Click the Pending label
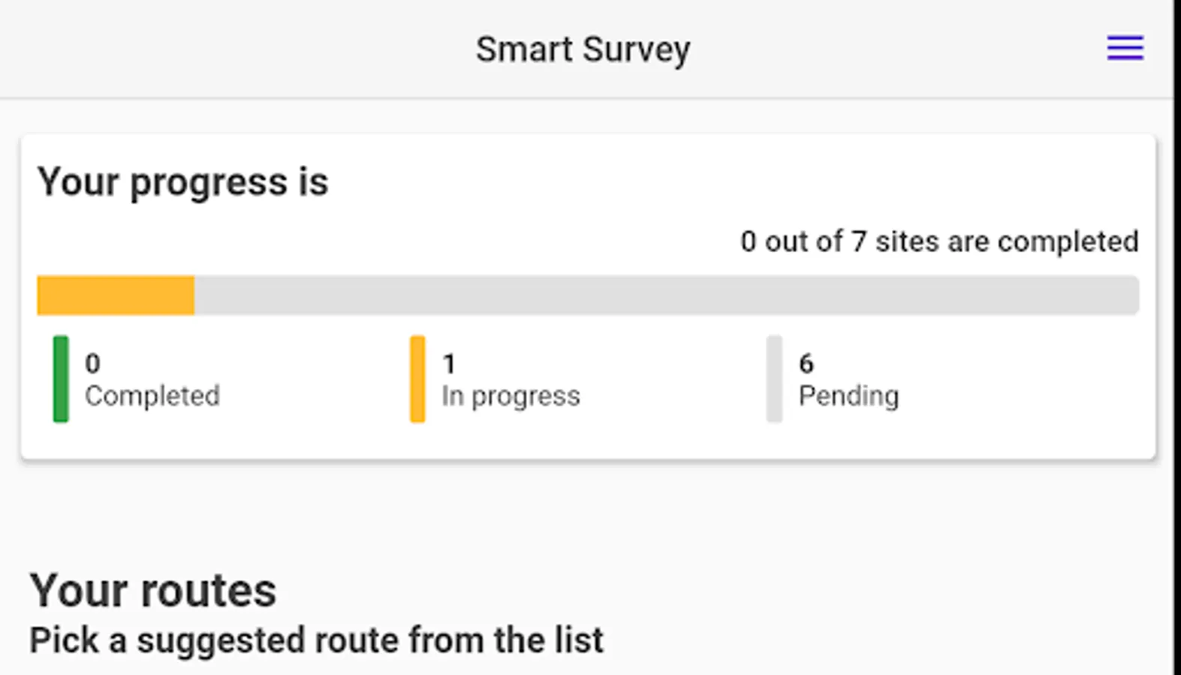Viewport: 1181px width, 675px height. pos(848,395)
